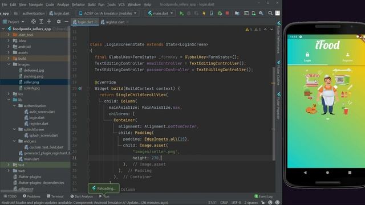Toggle read-only lock icon in status bar
This screenshot has width=365, height=205.
263,203
